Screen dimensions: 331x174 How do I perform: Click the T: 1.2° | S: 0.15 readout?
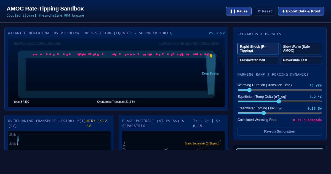click(x=207, y=123)
